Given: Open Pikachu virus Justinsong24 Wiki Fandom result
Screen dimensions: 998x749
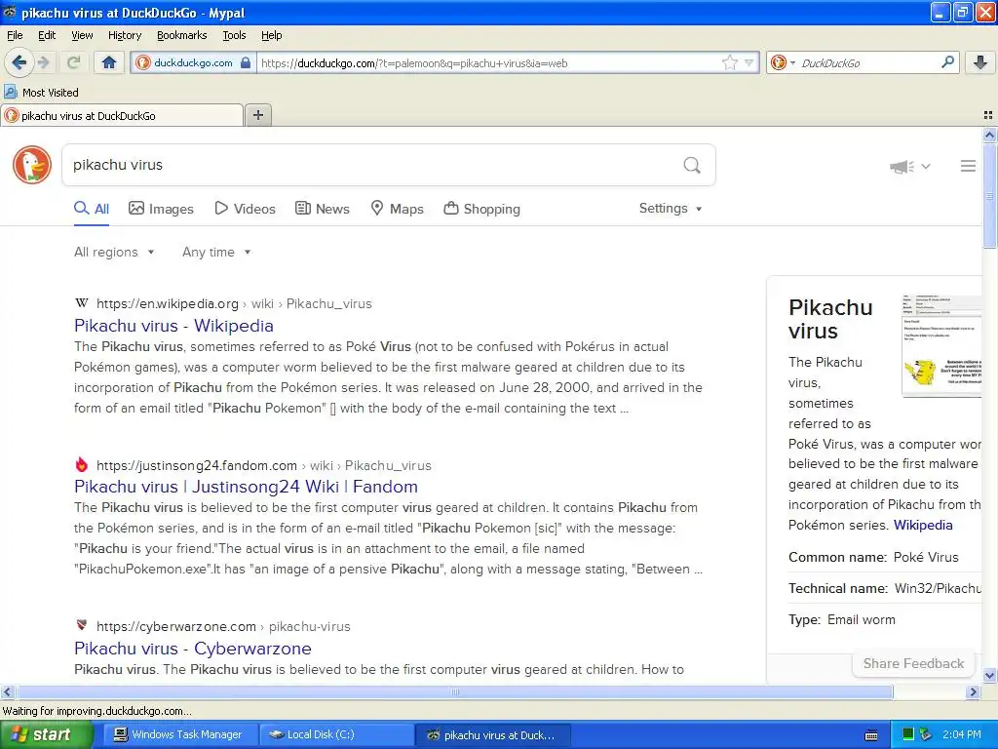Looking at the screenshot, I should tap(246, 487).
